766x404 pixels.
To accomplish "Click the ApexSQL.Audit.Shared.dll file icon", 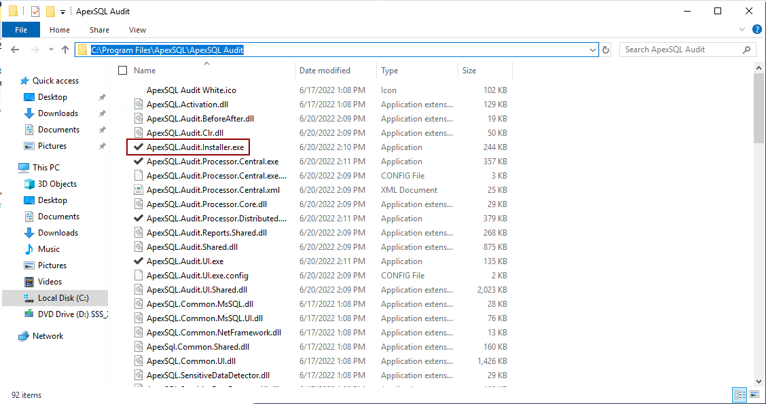I will (139, 247).
